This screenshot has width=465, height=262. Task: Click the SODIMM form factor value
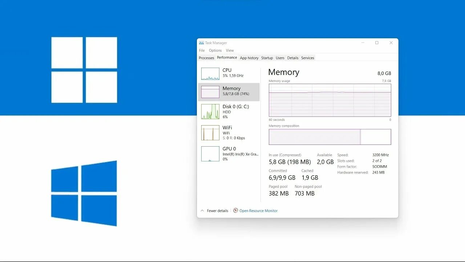click(x=380, y=167)
